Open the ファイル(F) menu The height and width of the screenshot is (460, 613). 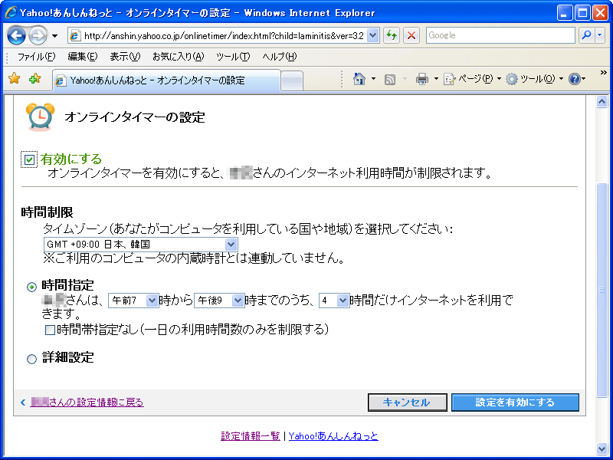click(x=36, y=57)
